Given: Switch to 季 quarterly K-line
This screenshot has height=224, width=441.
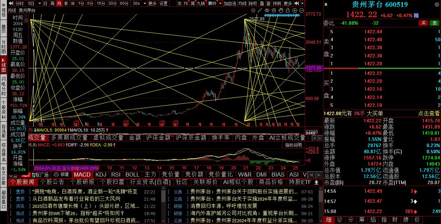Looking at the screenshot, I should (x=66, y=3).
